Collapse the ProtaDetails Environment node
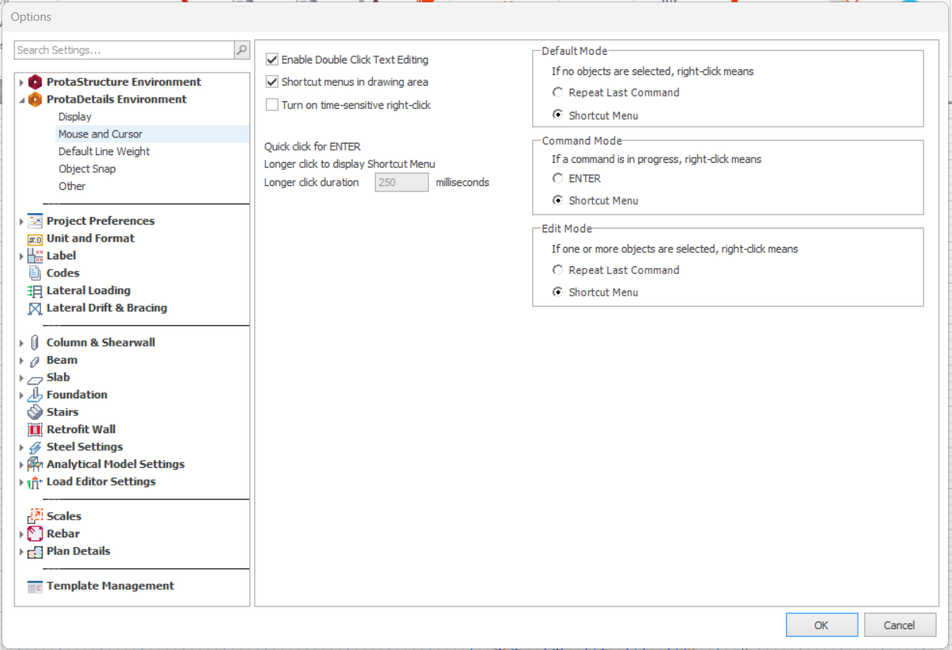The height and width of the screenshot is (650, 952). [x=22, y=100]
